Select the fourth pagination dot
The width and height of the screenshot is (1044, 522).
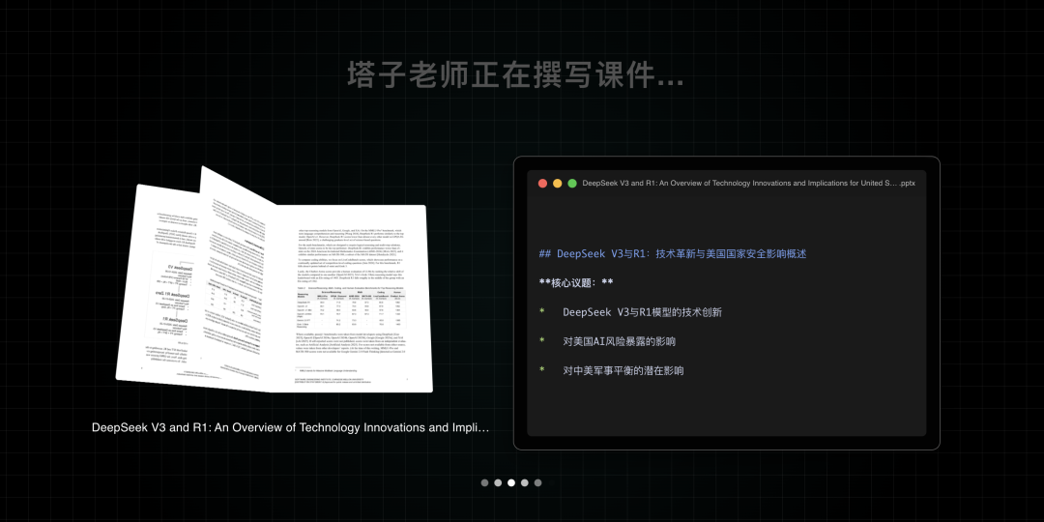(x=525, y=482)
